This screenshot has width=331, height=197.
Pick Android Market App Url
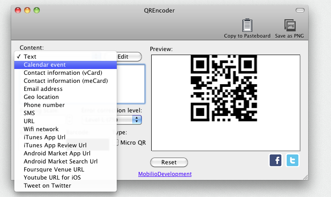pyautogui.click(x=65, y=153)
